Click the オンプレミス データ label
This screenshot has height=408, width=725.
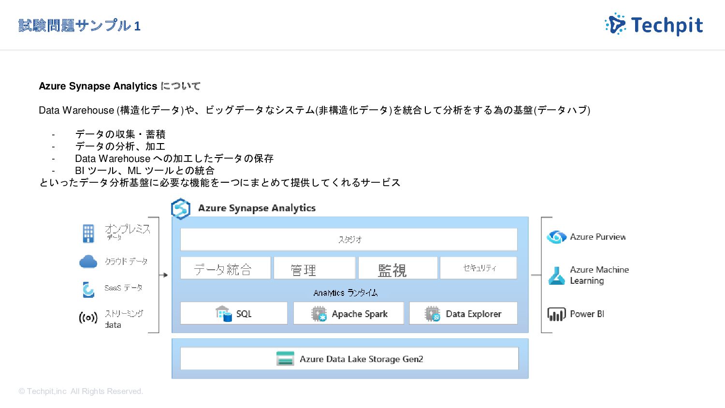click(x=128, y=232)
